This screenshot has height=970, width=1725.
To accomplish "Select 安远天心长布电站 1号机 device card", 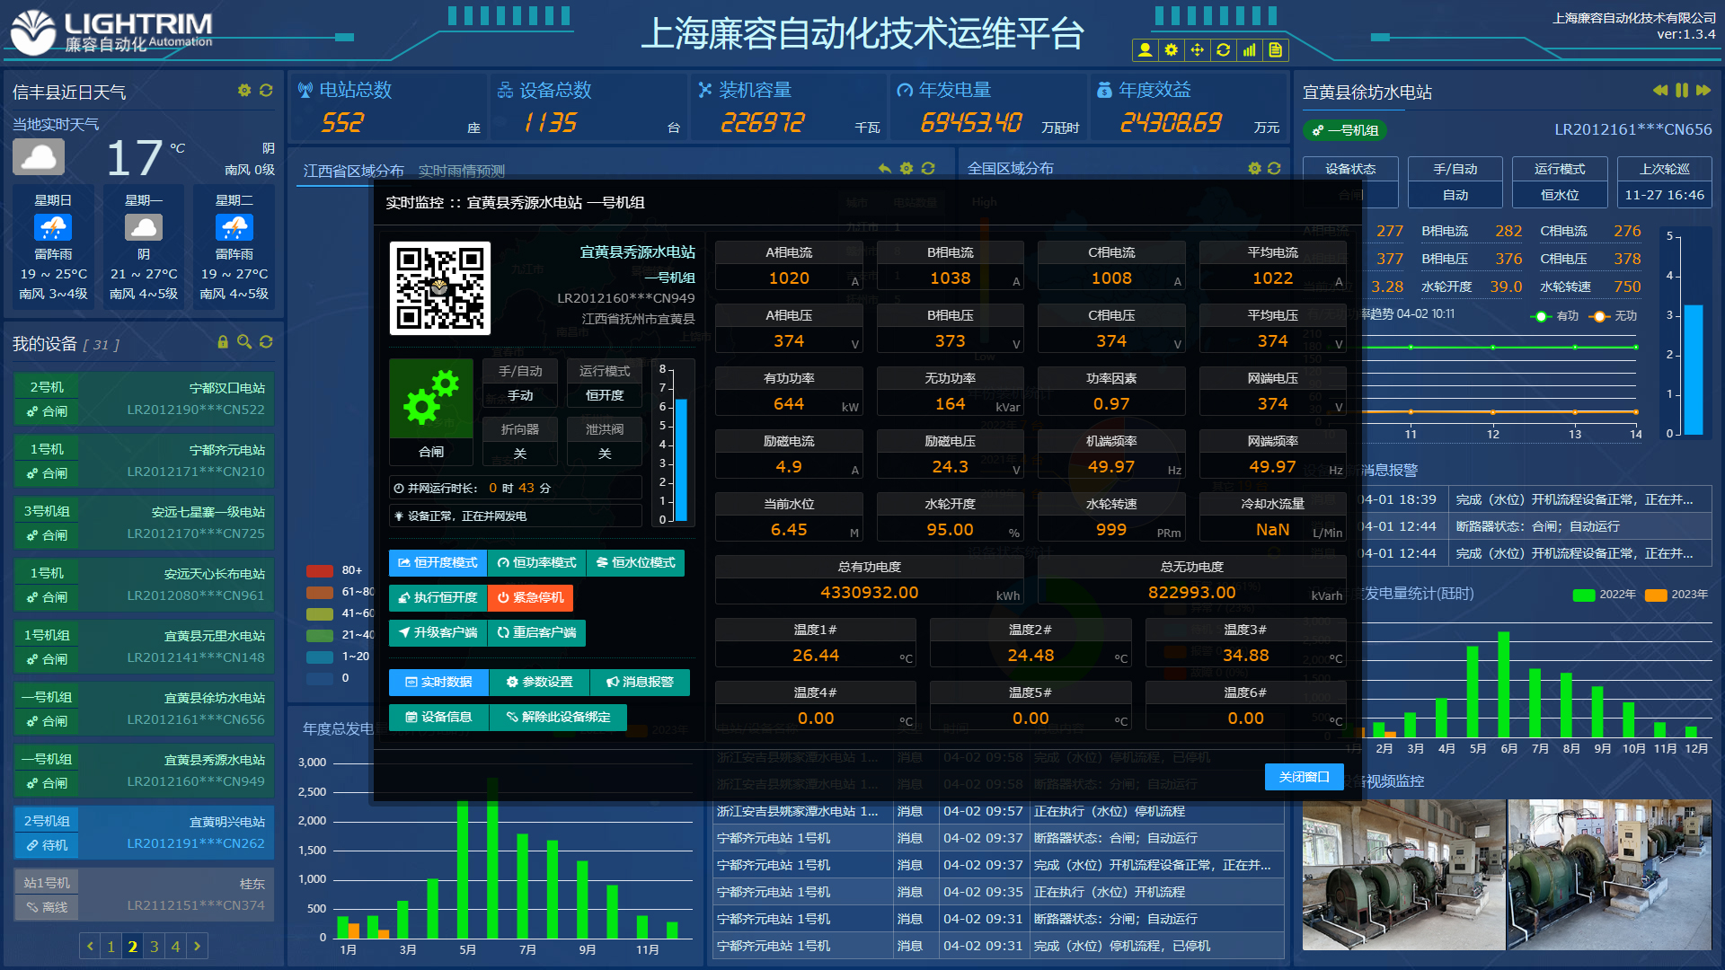I will (x=145, y=585).
